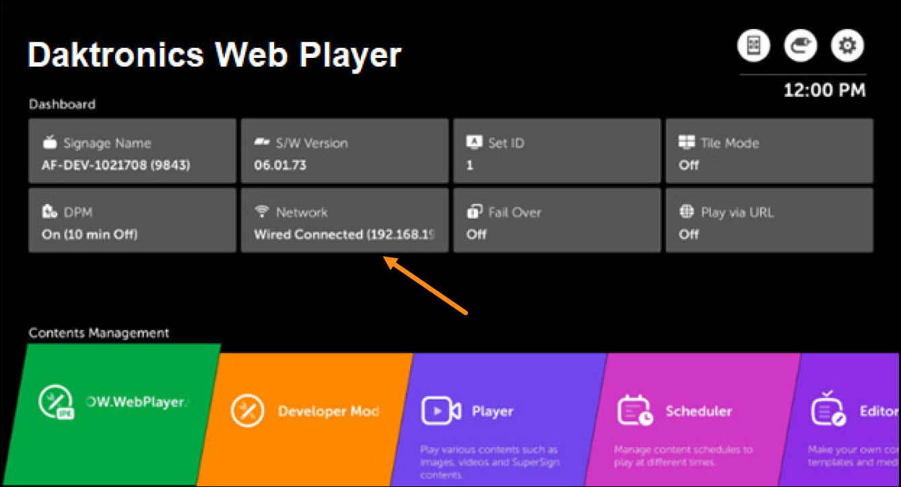Open the Set ID card
The width and height of the screenshot is (901, 487).
pyautogui.click(x=556, y=151)
